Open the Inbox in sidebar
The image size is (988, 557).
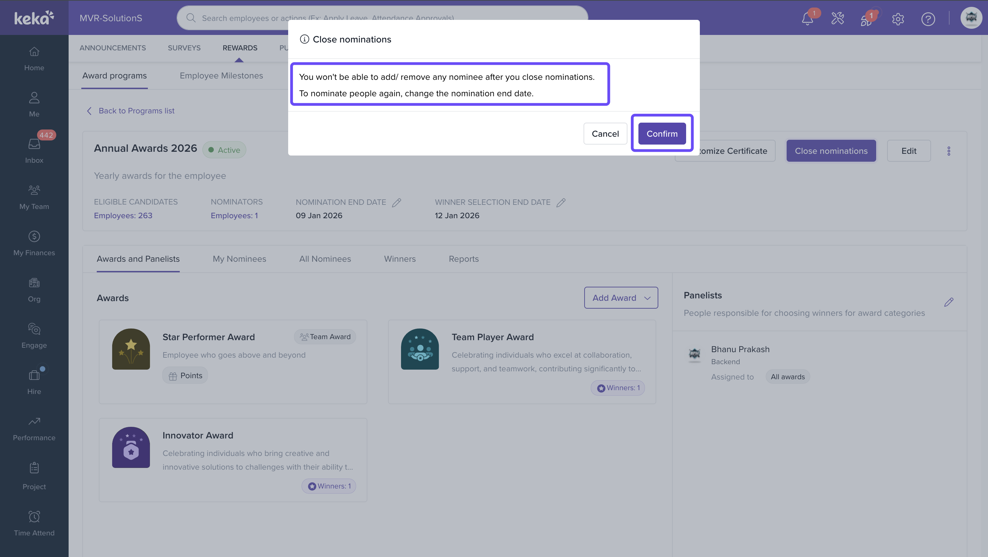pyautogui.click(x=34, y=149)
